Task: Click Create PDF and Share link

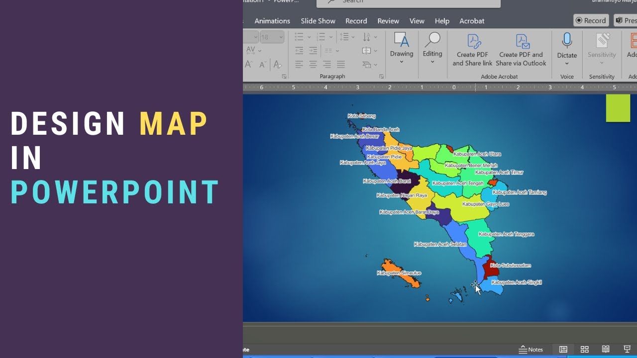Action: (x=472, y=50)
